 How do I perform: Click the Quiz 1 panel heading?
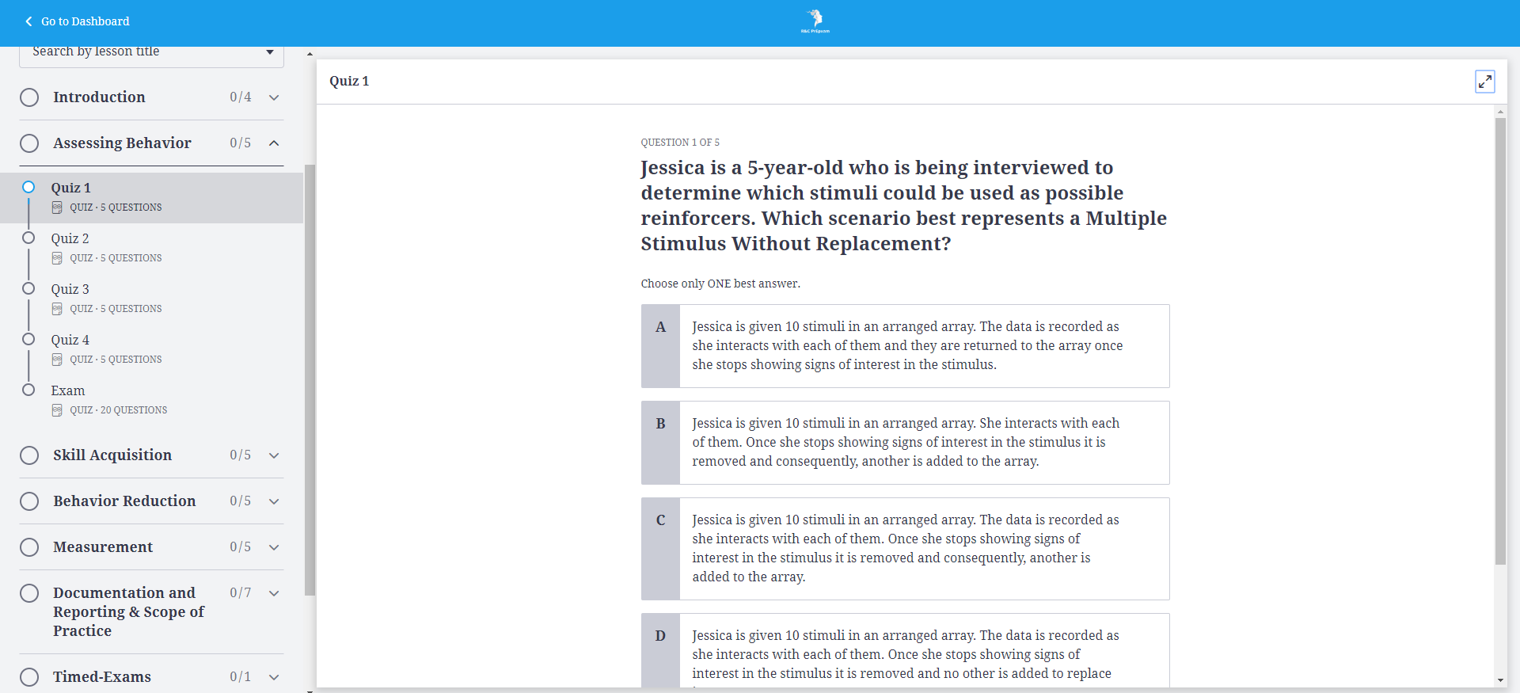click(x=349, y=81)
